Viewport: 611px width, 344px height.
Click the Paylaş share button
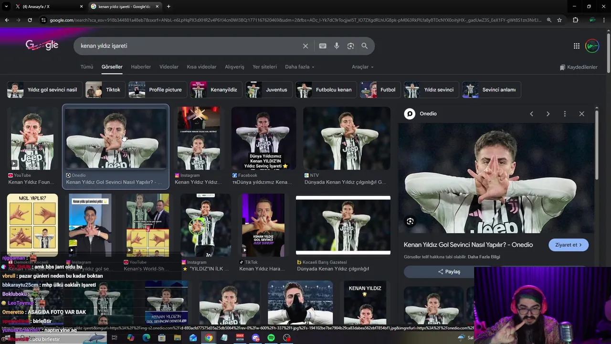(449, 272)
